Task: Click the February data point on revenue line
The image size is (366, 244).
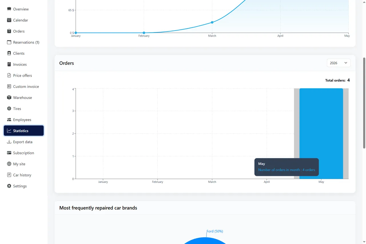Action: (144, 33)
